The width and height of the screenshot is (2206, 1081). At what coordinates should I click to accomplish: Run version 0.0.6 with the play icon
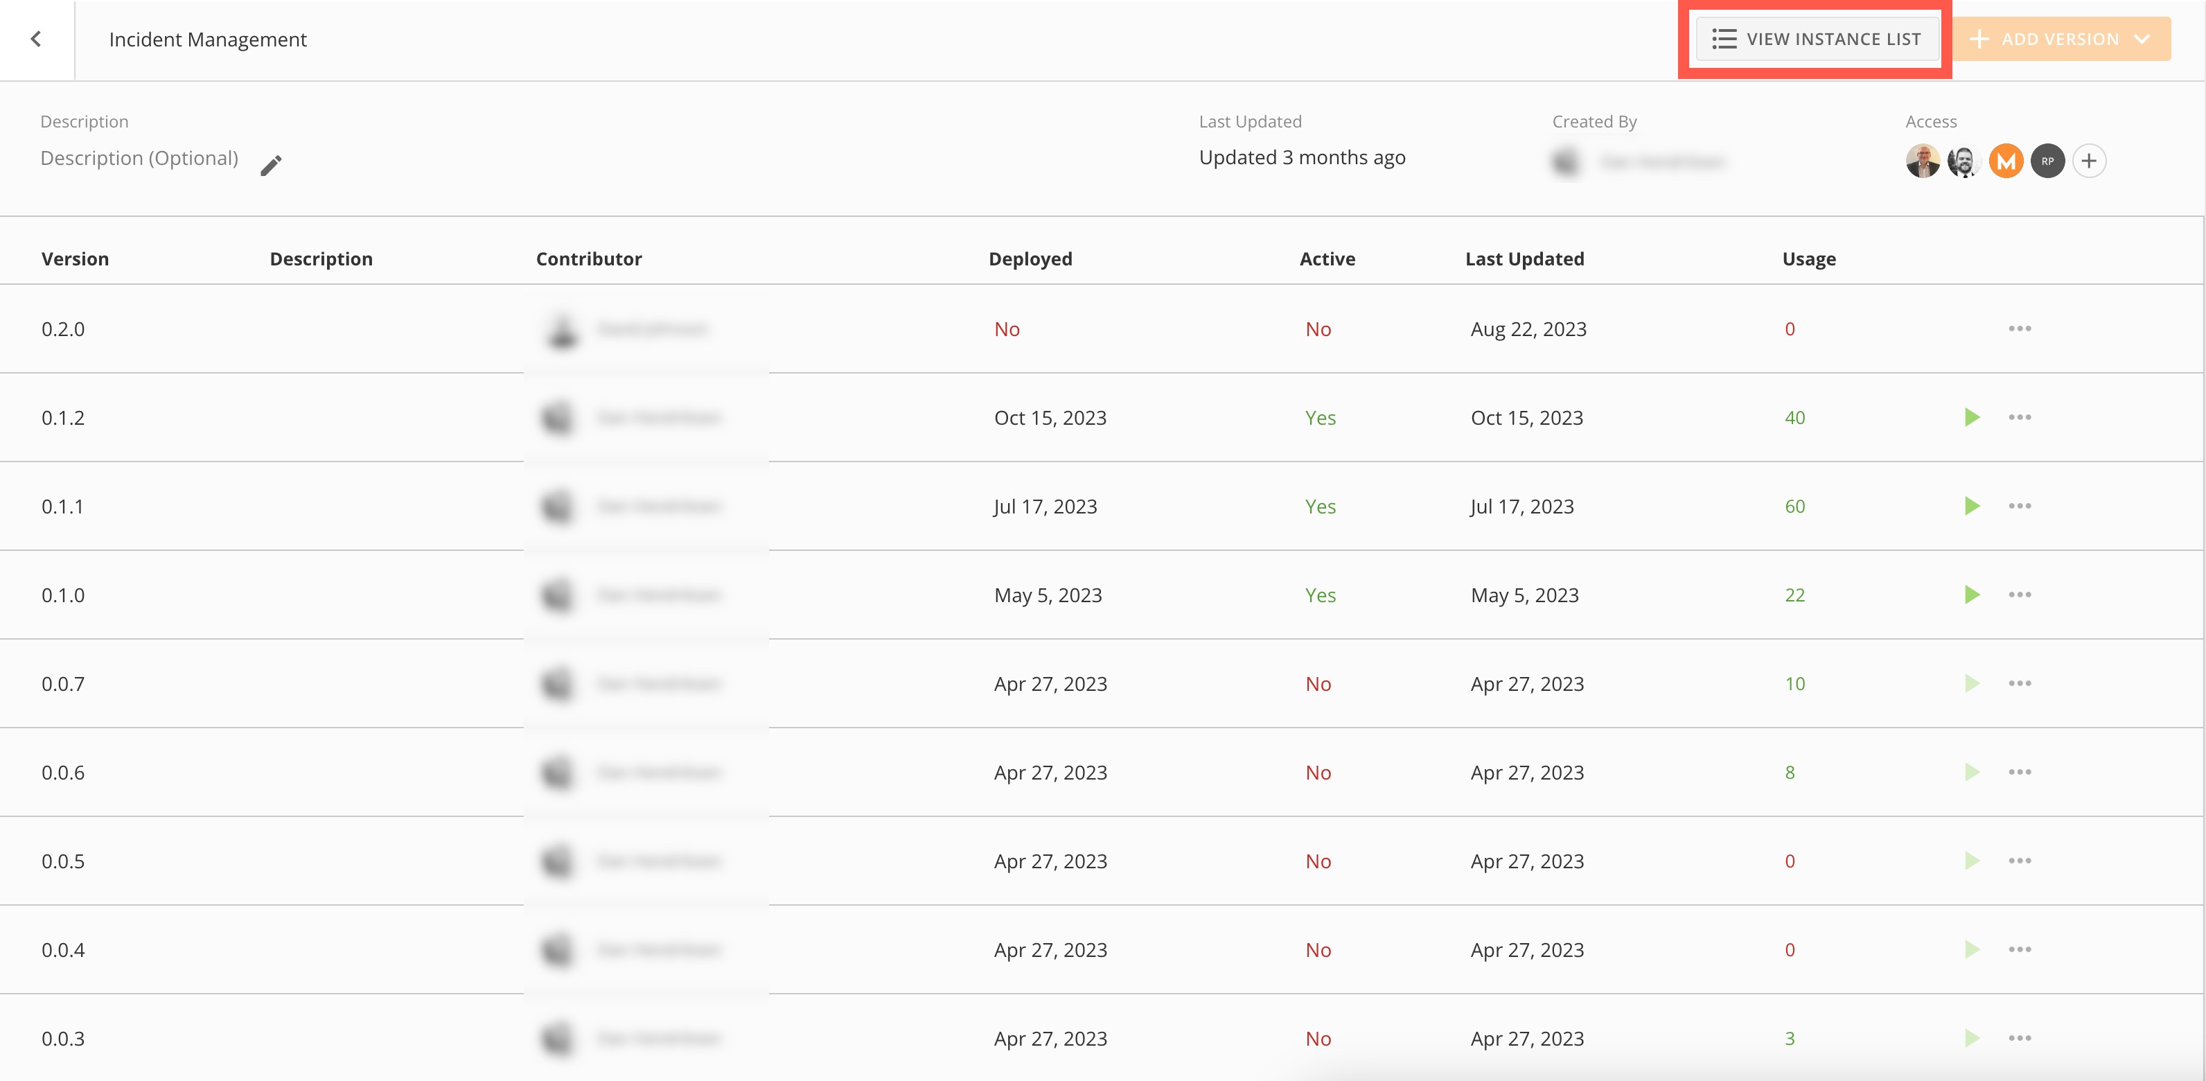pyautogui.click(x=1971, y=772)
